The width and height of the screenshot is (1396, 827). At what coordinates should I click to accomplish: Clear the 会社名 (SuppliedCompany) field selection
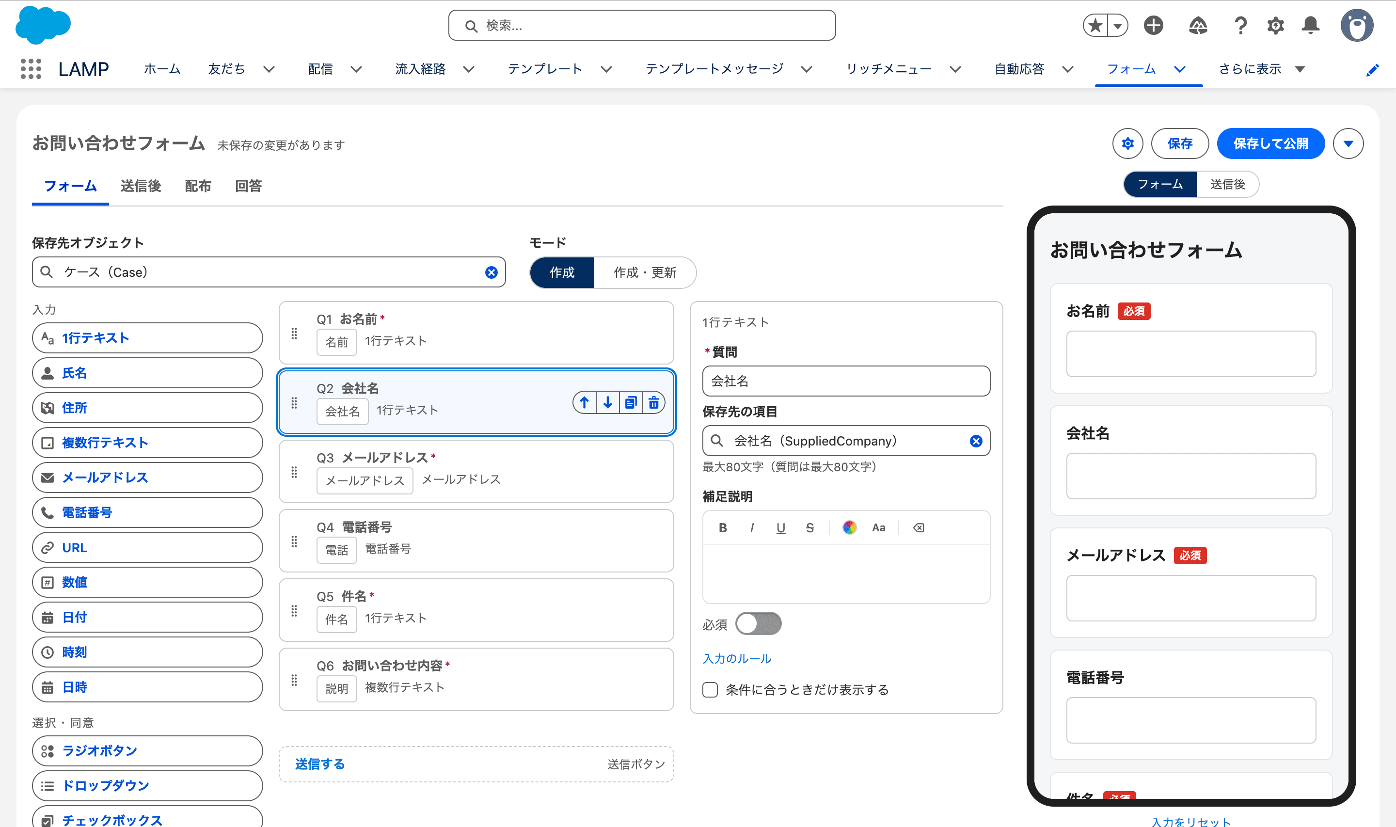click(976, 441)
